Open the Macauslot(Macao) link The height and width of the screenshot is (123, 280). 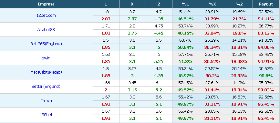pyautogui.click(x=46, y=72)
